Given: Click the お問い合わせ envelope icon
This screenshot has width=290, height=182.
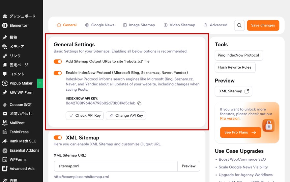Looking at the screenshot, I should 5,114.
